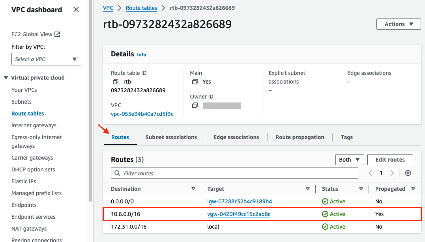The height and width of the screenshot is (242, 425).
Task: Click search icon in Filter routes
Action: [117, 173]
